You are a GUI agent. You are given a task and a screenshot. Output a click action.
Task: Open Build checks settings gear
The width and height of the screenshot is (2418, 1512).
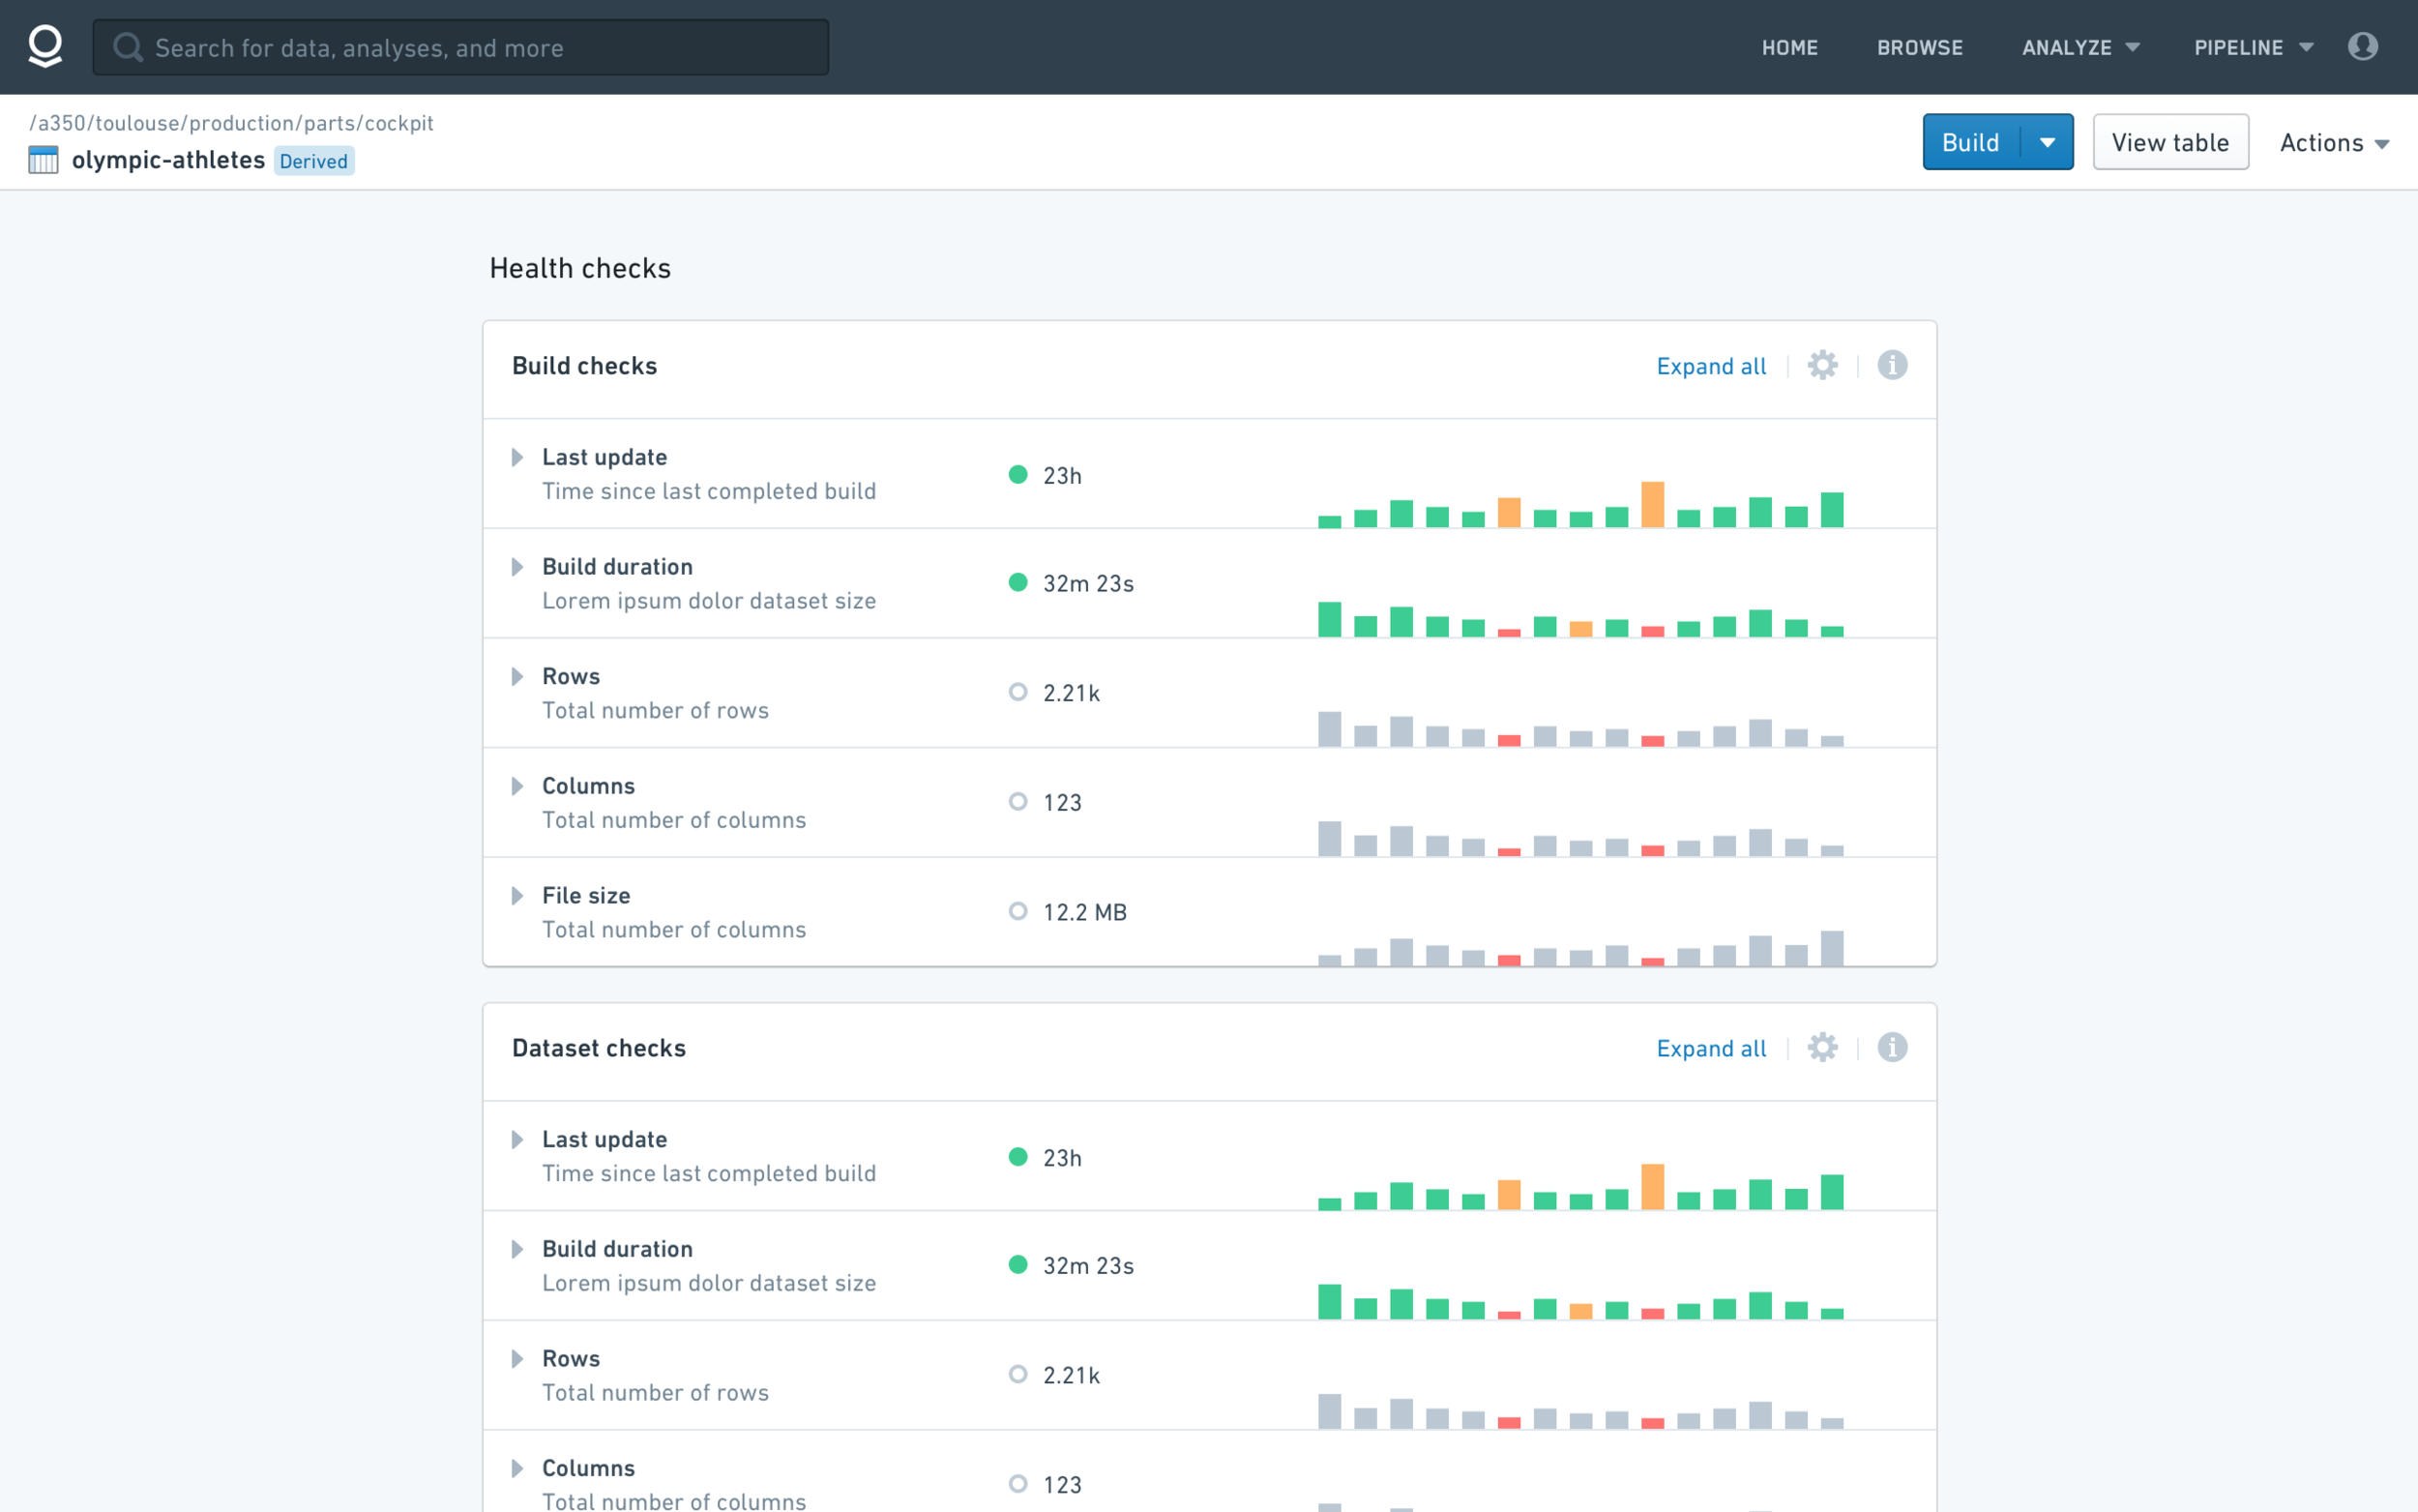(x=1822, y=365)
